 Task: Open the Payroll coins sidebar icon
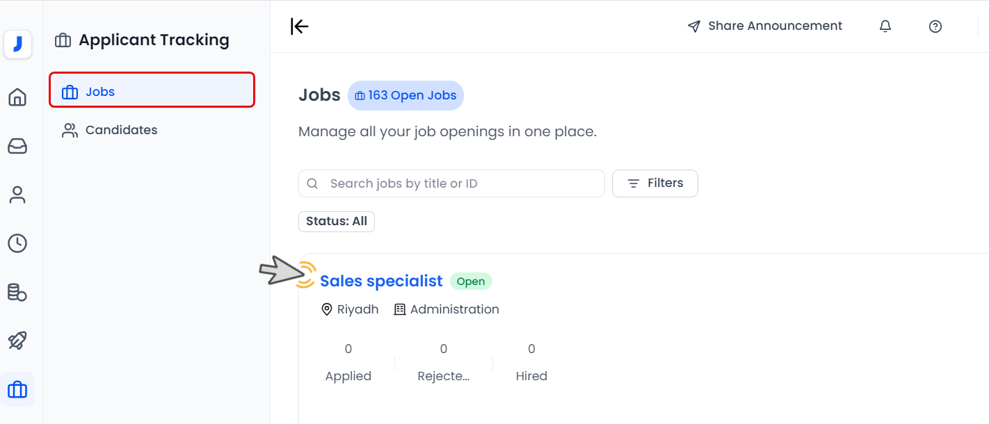17,292
